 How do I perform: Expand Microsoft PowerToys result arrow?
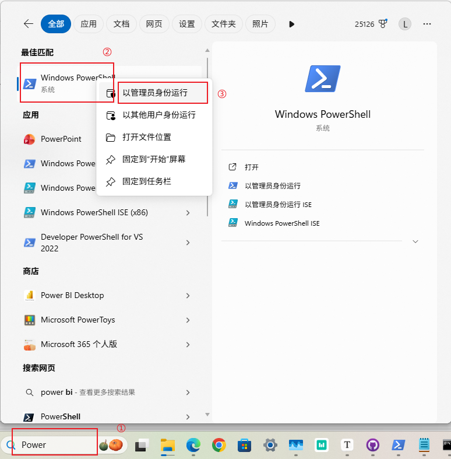(188, 320)
